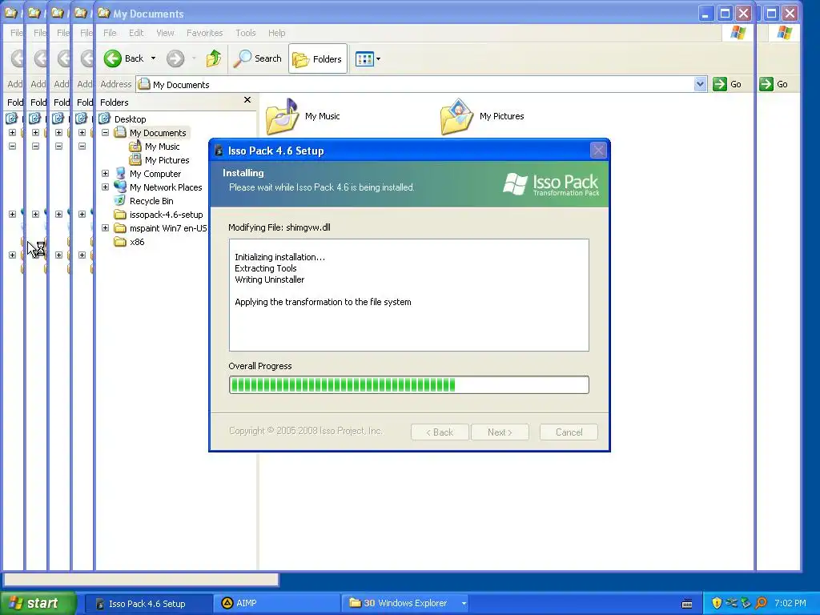Image resolution: width=820 pixels, height=615 pixels.
Task: Select the issopack-4.6-setup folder in tree
Action: (167, 215)
